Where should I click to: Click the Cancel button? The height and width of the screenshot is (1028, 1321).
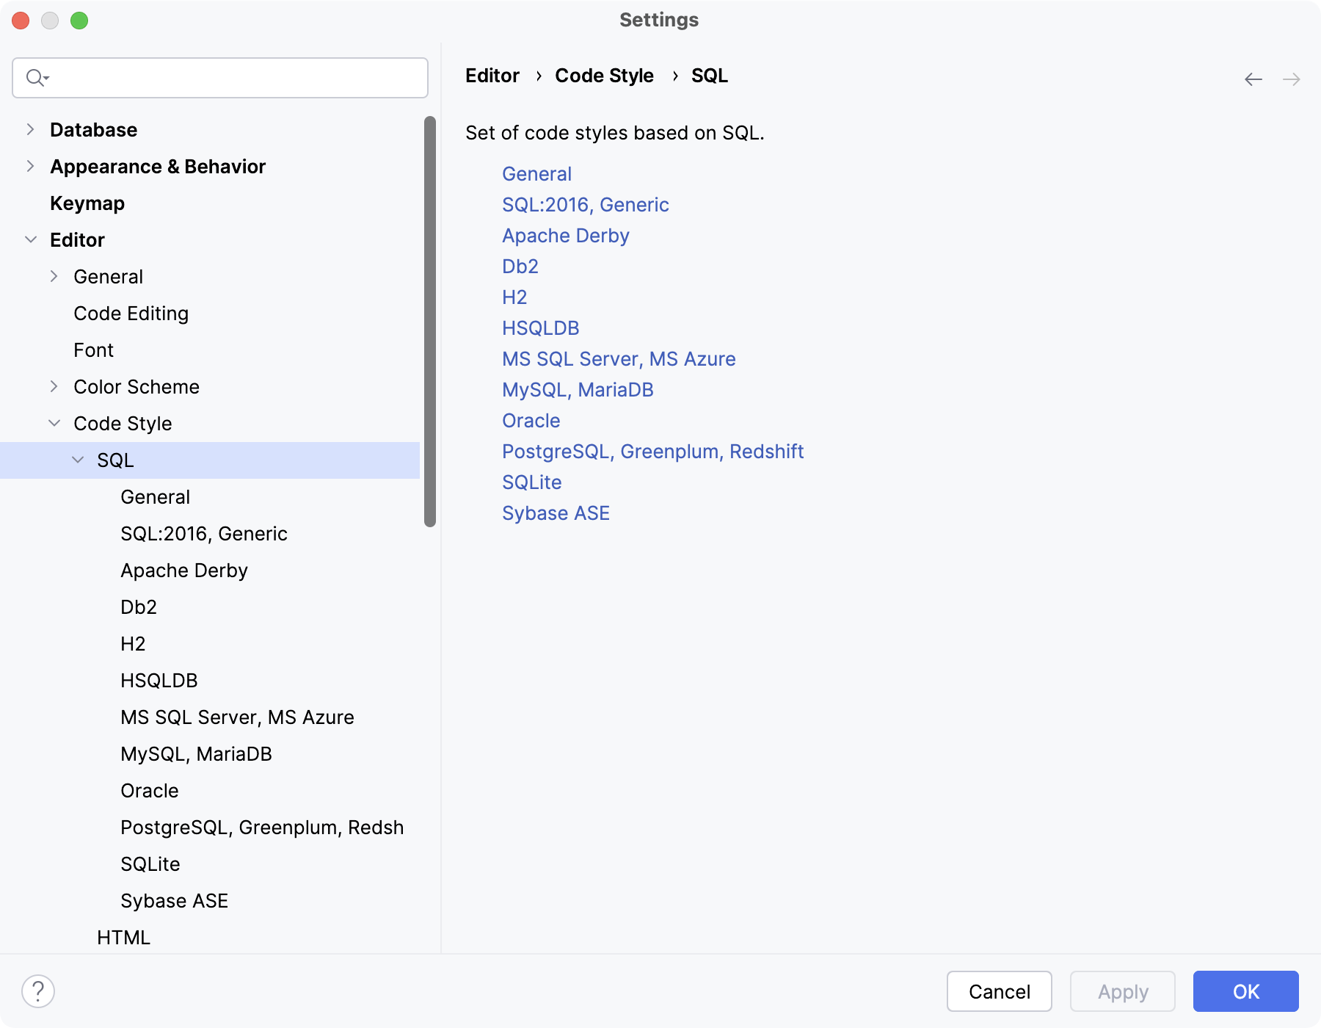999,991
